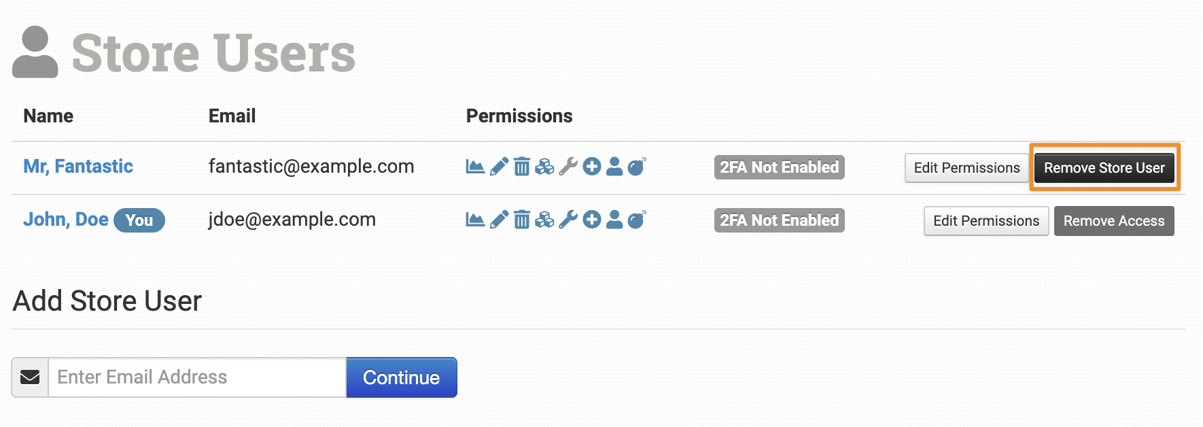Click the bomb icon in John, Doe's row
The width and height of the screenshot is (1203, 427).
point(637,220)
